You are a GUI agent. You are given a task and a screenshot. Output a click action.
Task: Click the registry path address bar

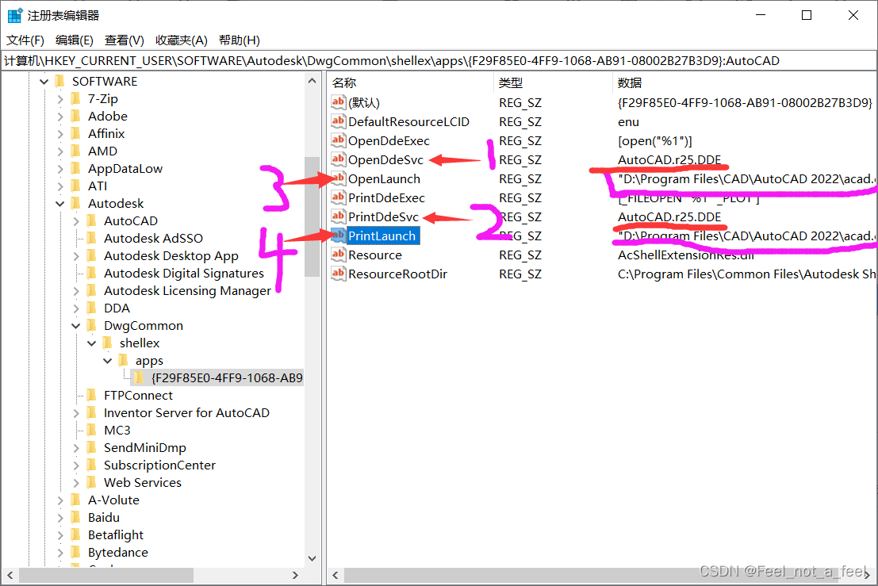[x=439, y=60]
